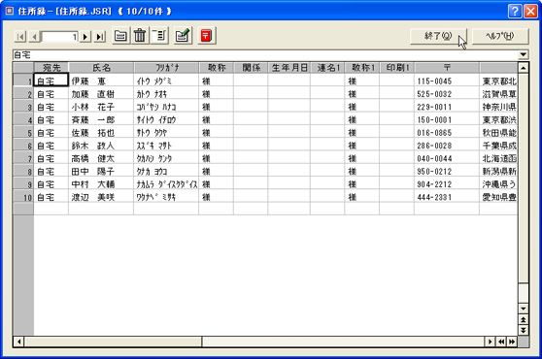Click the 連名1 column header

tap(327, 68)
